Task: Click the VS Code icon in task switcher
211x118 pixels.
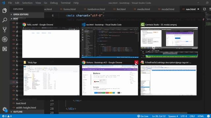Action: click(83, 25)
